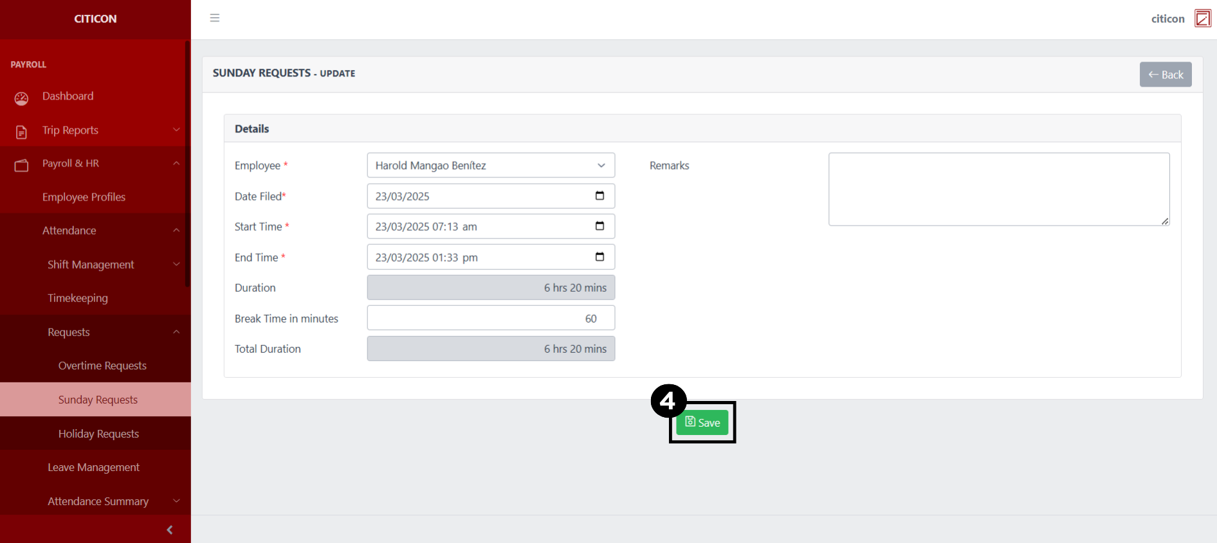Image resolution: width=1217 pixels, height=543 pixels.
Task: Open the End Time calendar picker icon
Action: pos(599,257)
